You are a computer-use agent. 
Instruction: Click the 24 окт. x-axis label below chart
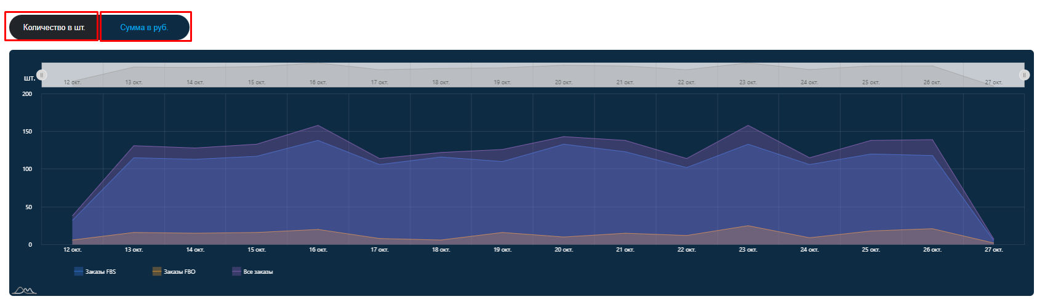click(x=809, y=250)
